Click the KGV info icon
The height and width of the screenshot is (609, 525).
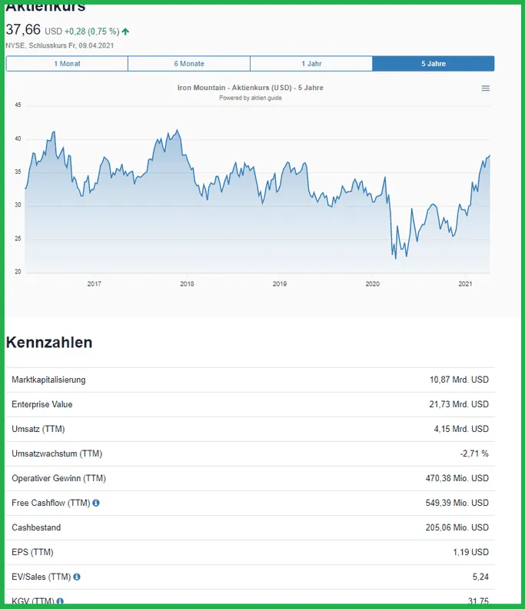60,601
